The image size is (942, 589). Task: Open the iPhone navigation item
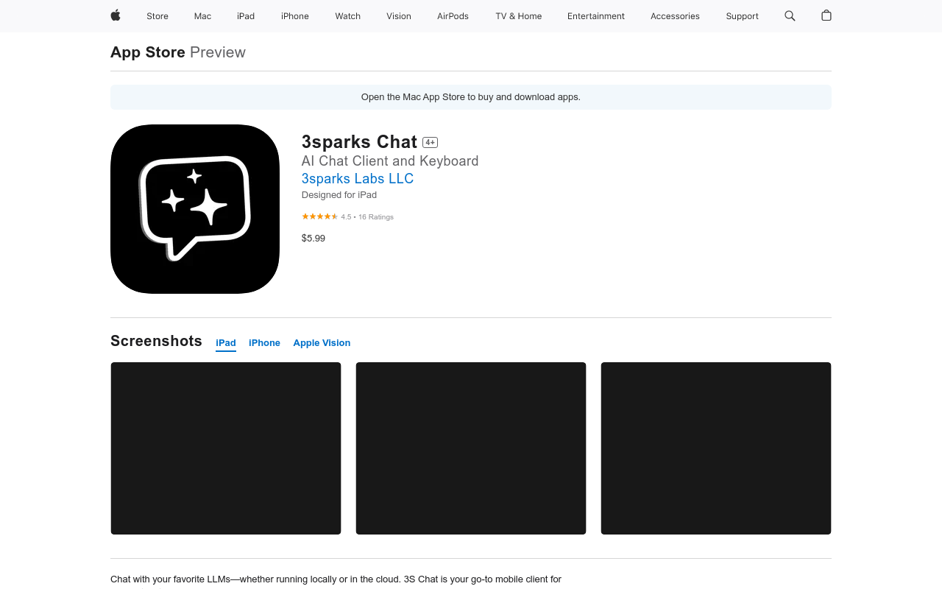(295, 16)
